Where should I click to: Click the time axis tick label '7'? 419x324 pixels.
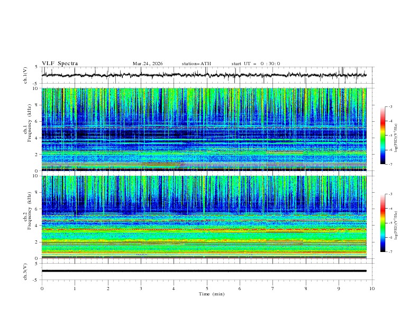click(273, 289)
